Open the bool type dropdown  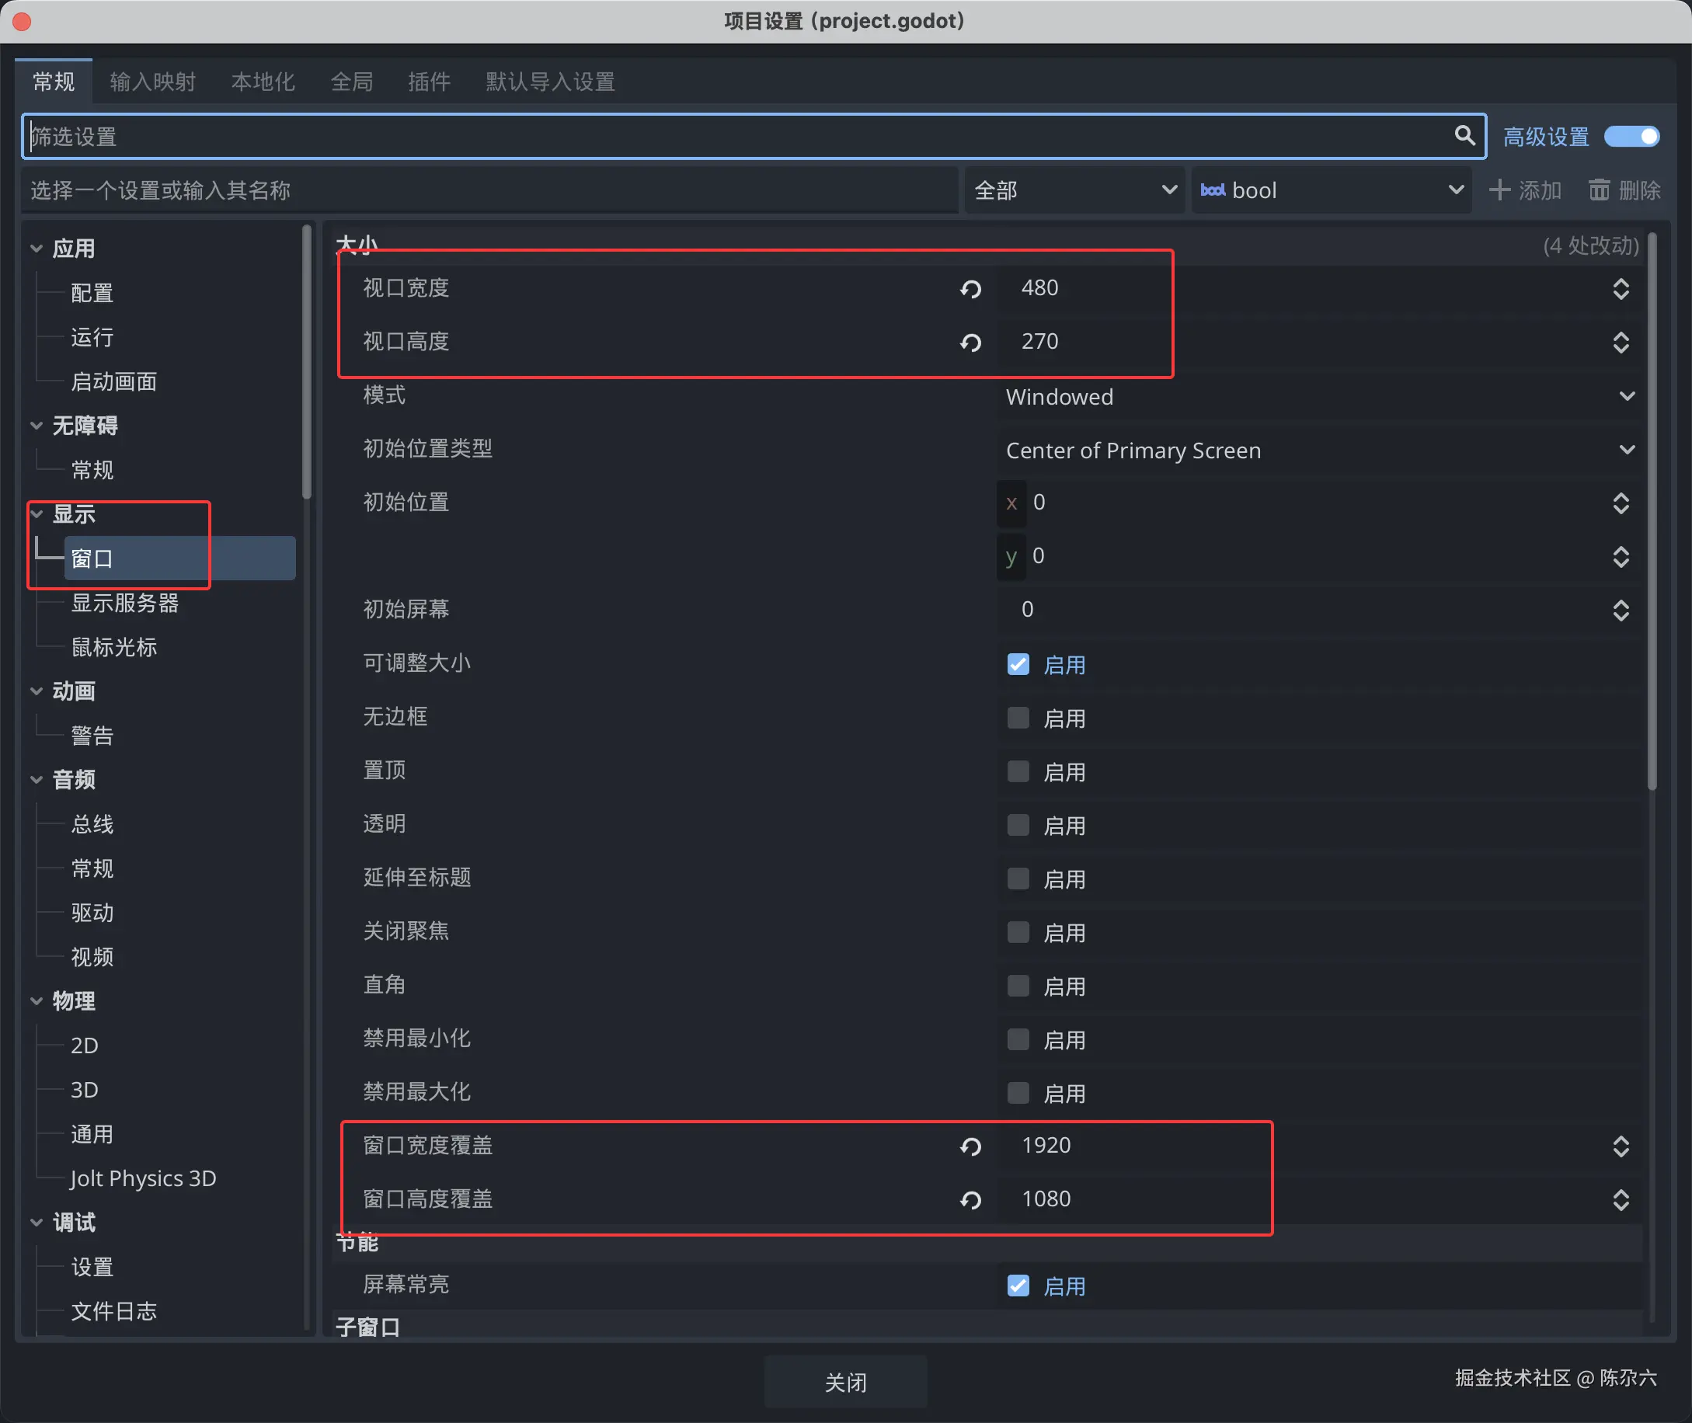(x=1332, y=190)
